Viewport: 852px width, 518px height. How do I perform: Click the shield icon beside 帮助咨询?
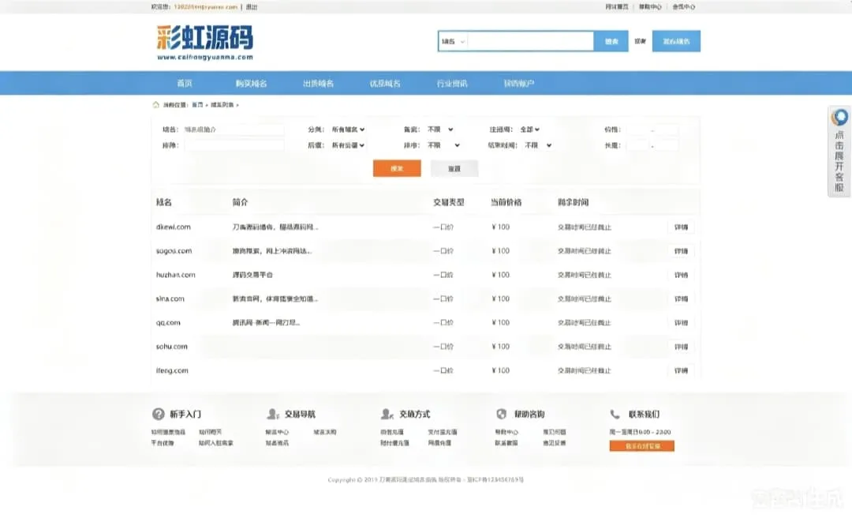point(502,414)
